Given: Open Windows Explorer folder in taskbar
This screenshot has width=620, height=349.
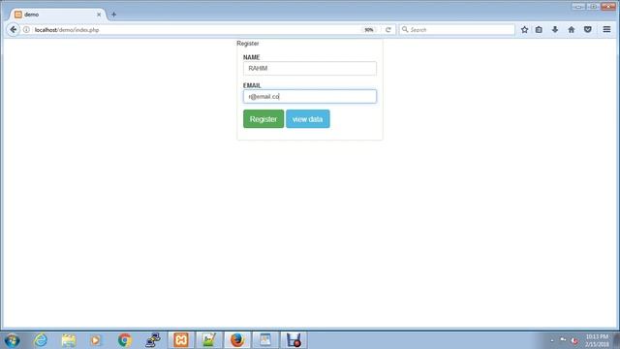Looking at the screenshot, I should coord(69,340).
